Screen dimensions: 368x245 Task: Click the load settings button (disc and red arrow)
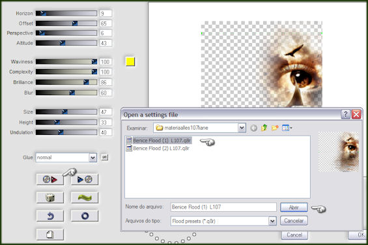tap(50, 179)
